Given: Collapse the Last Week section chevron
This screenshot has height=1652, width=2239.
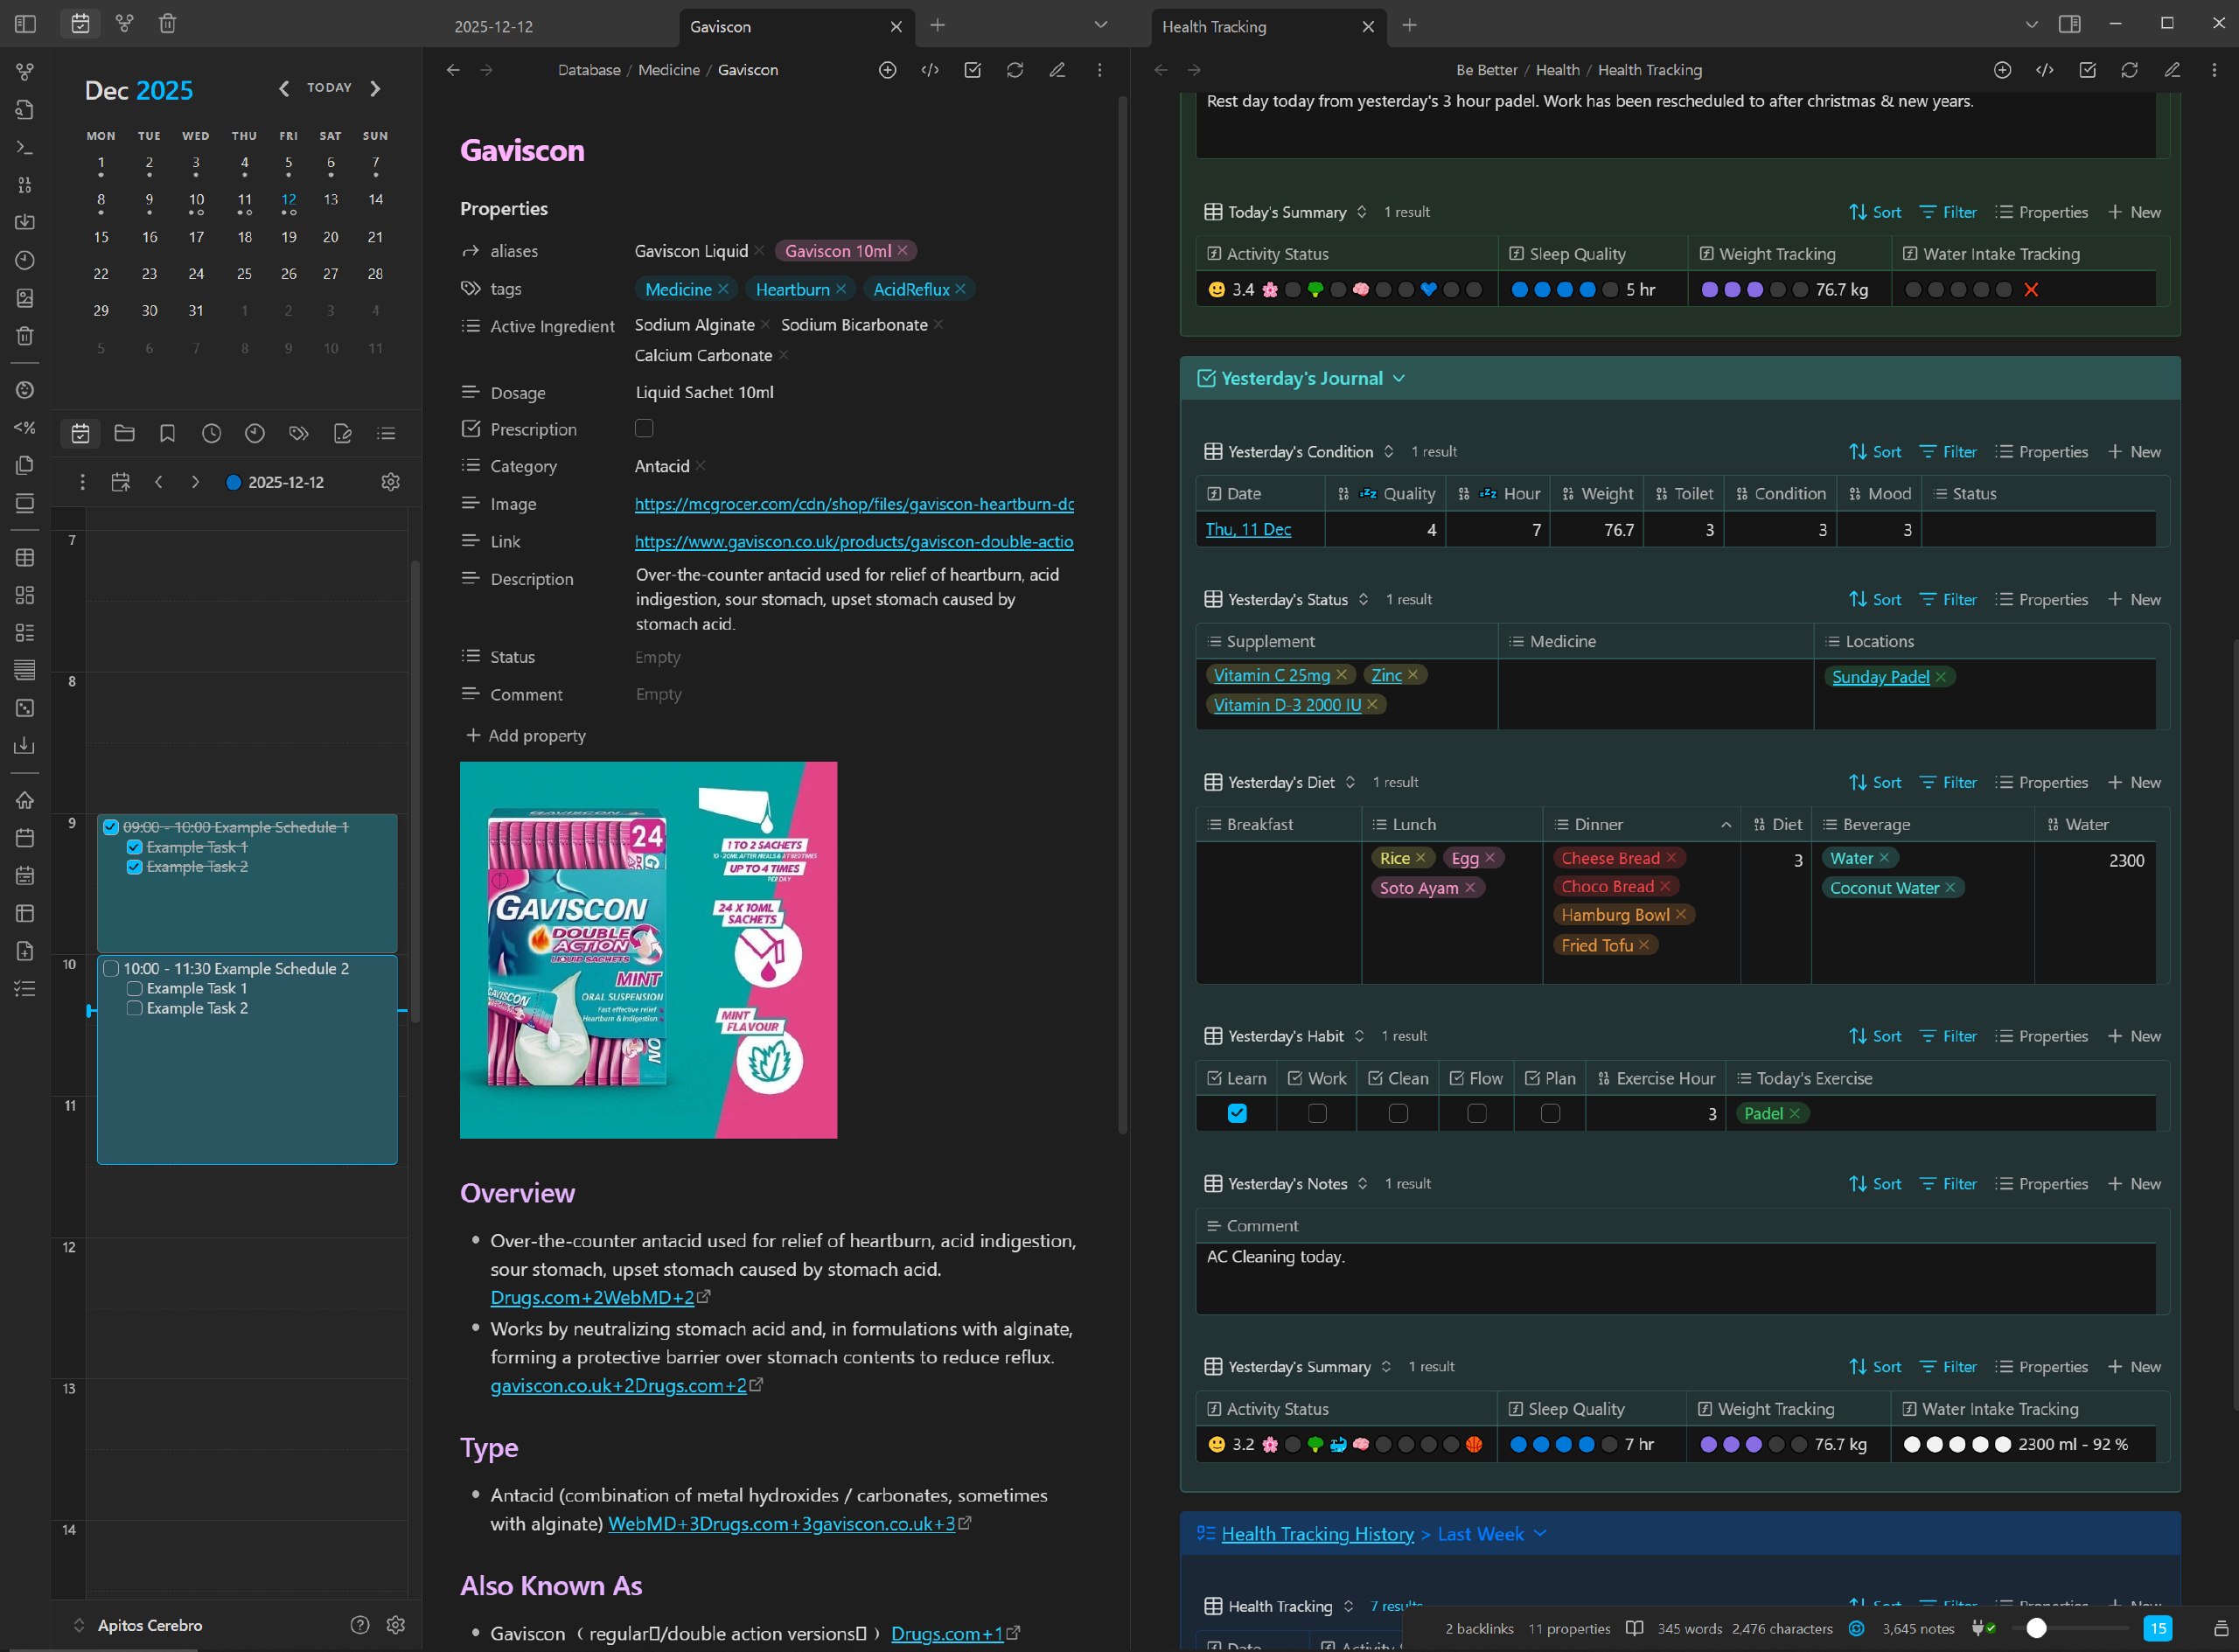Looking at the screenshot, I should coord(1540,1533).
